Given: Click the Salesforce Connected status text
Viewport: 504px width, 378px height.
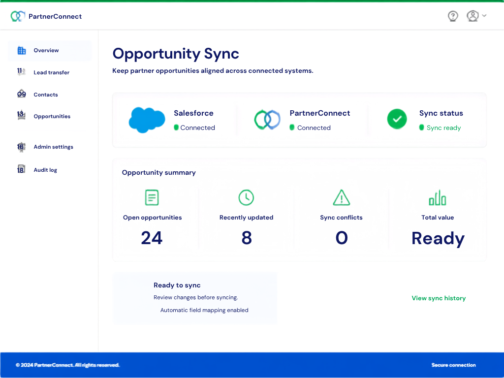Looking at the screenshot, I should (198, 127).
